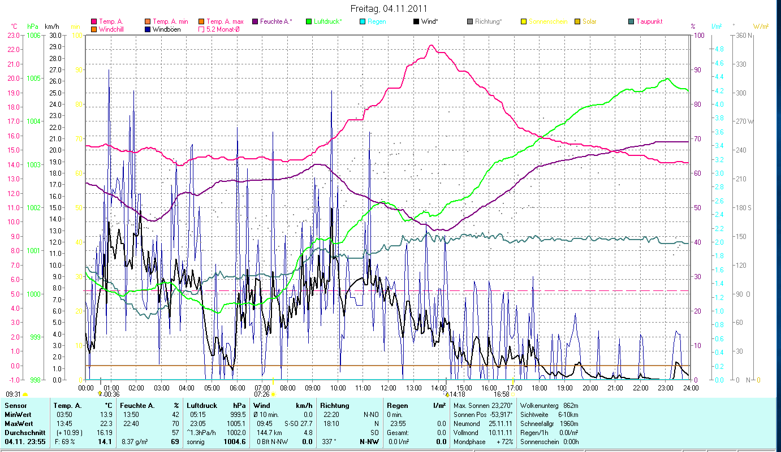Click the green Luftdruck* legend square

click(308, 21)
